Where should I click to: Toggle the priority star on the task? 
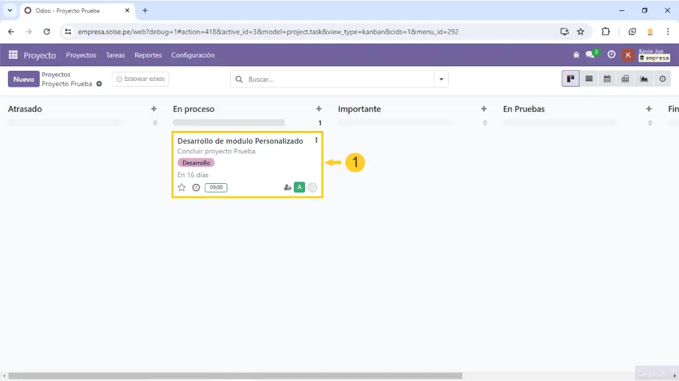pos(182,188)
